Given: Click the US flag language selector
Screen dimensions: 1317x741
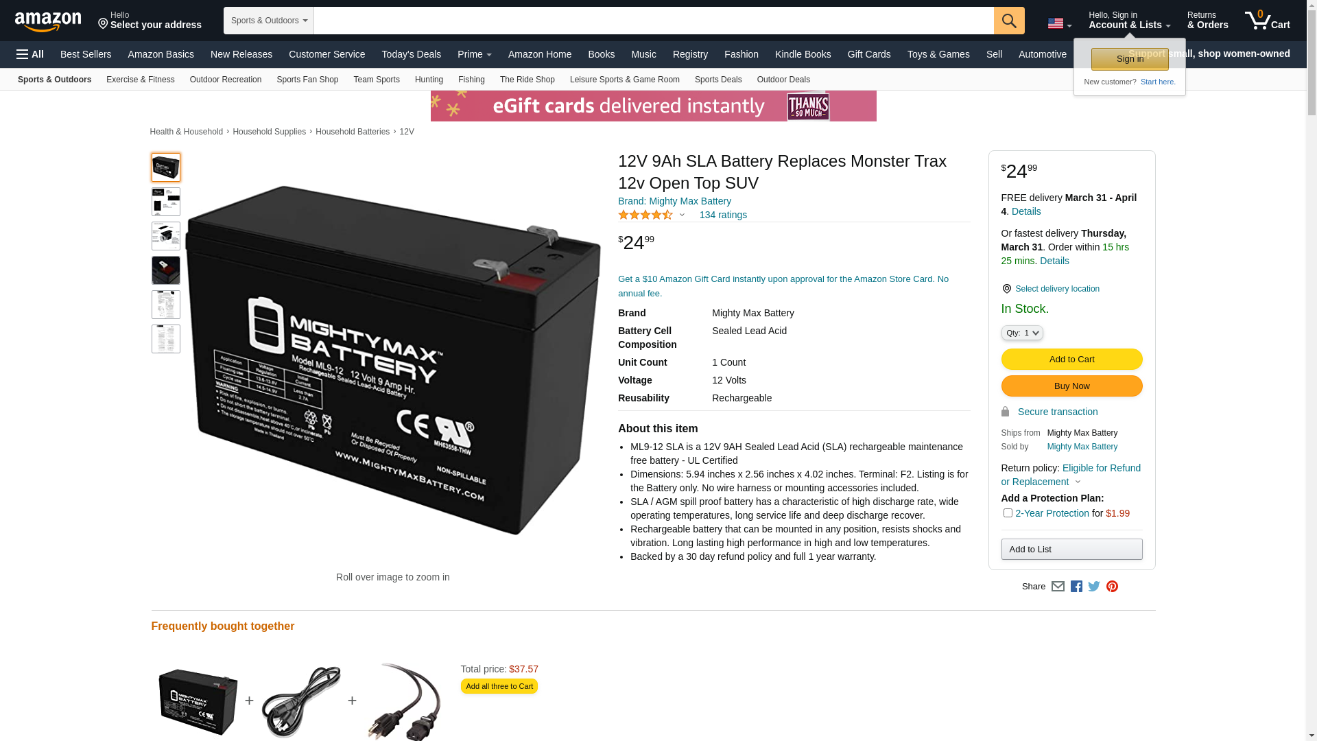Looking at the screenshot, I should 1060,24.
